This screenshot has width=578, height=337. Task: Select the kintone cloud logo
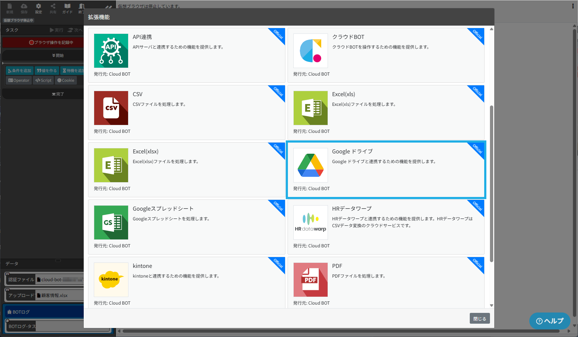click(111, 280)
